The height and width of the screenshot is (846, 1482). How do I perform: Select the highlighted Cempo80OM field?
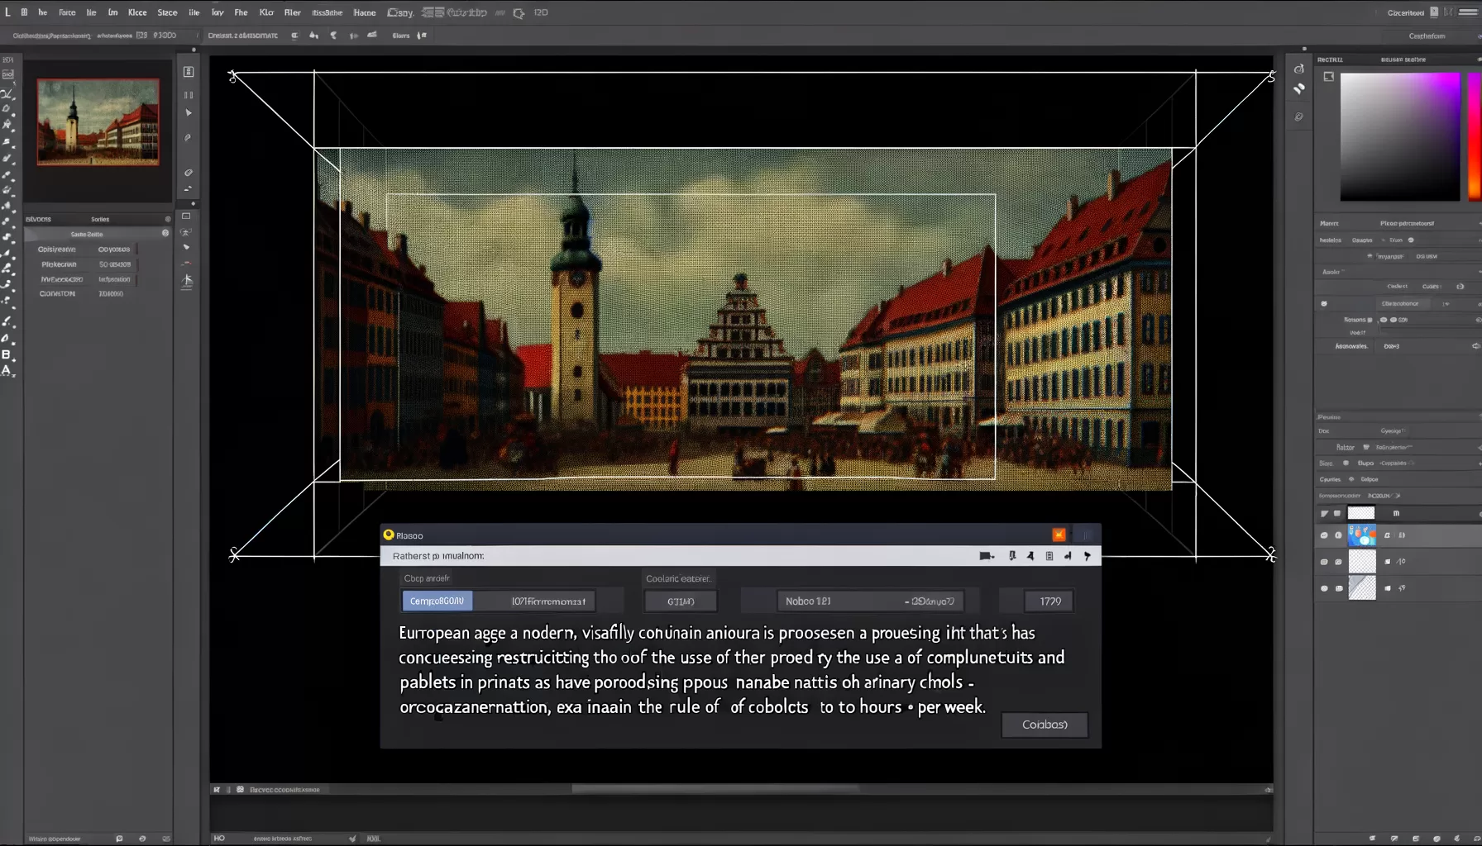point(437,601)
